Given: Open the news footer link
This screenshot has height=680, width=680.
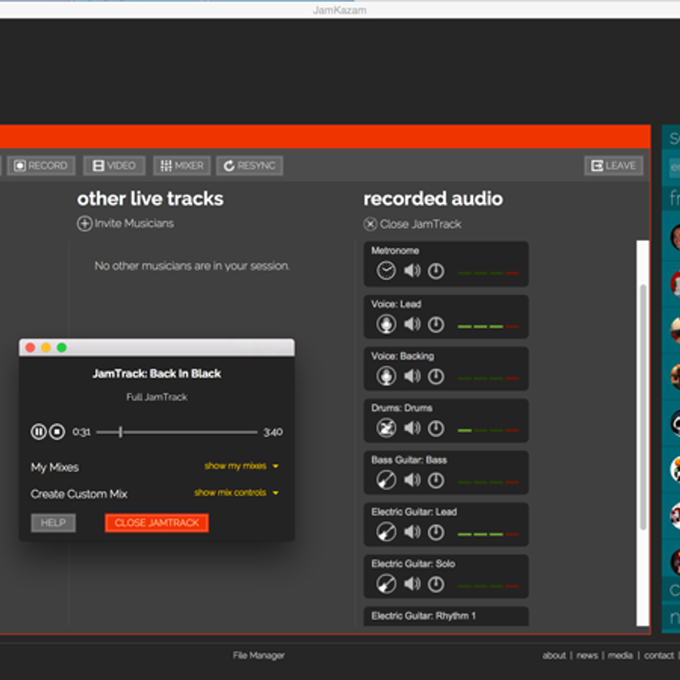Looking at the screenshot, I should pyautogui.click(x=587, y=655).
